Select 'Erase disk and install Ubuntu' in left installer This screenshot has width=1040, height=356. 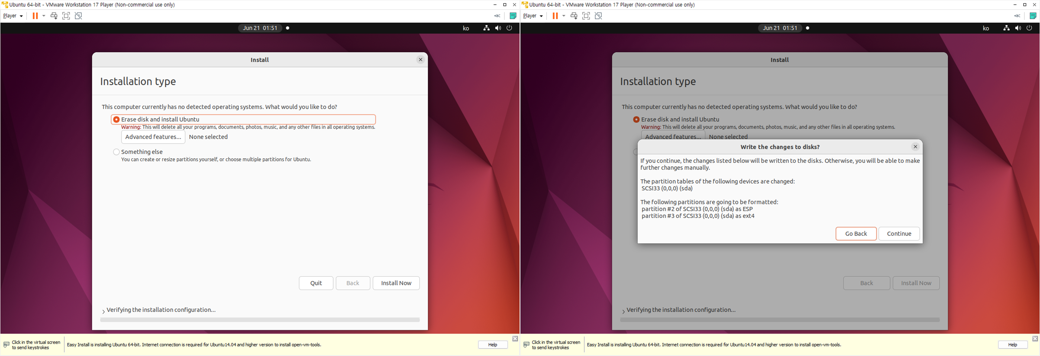[116, 119]
